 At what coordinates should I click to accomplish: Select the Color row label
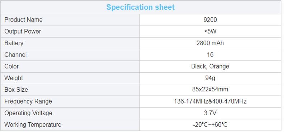[11, 66]
